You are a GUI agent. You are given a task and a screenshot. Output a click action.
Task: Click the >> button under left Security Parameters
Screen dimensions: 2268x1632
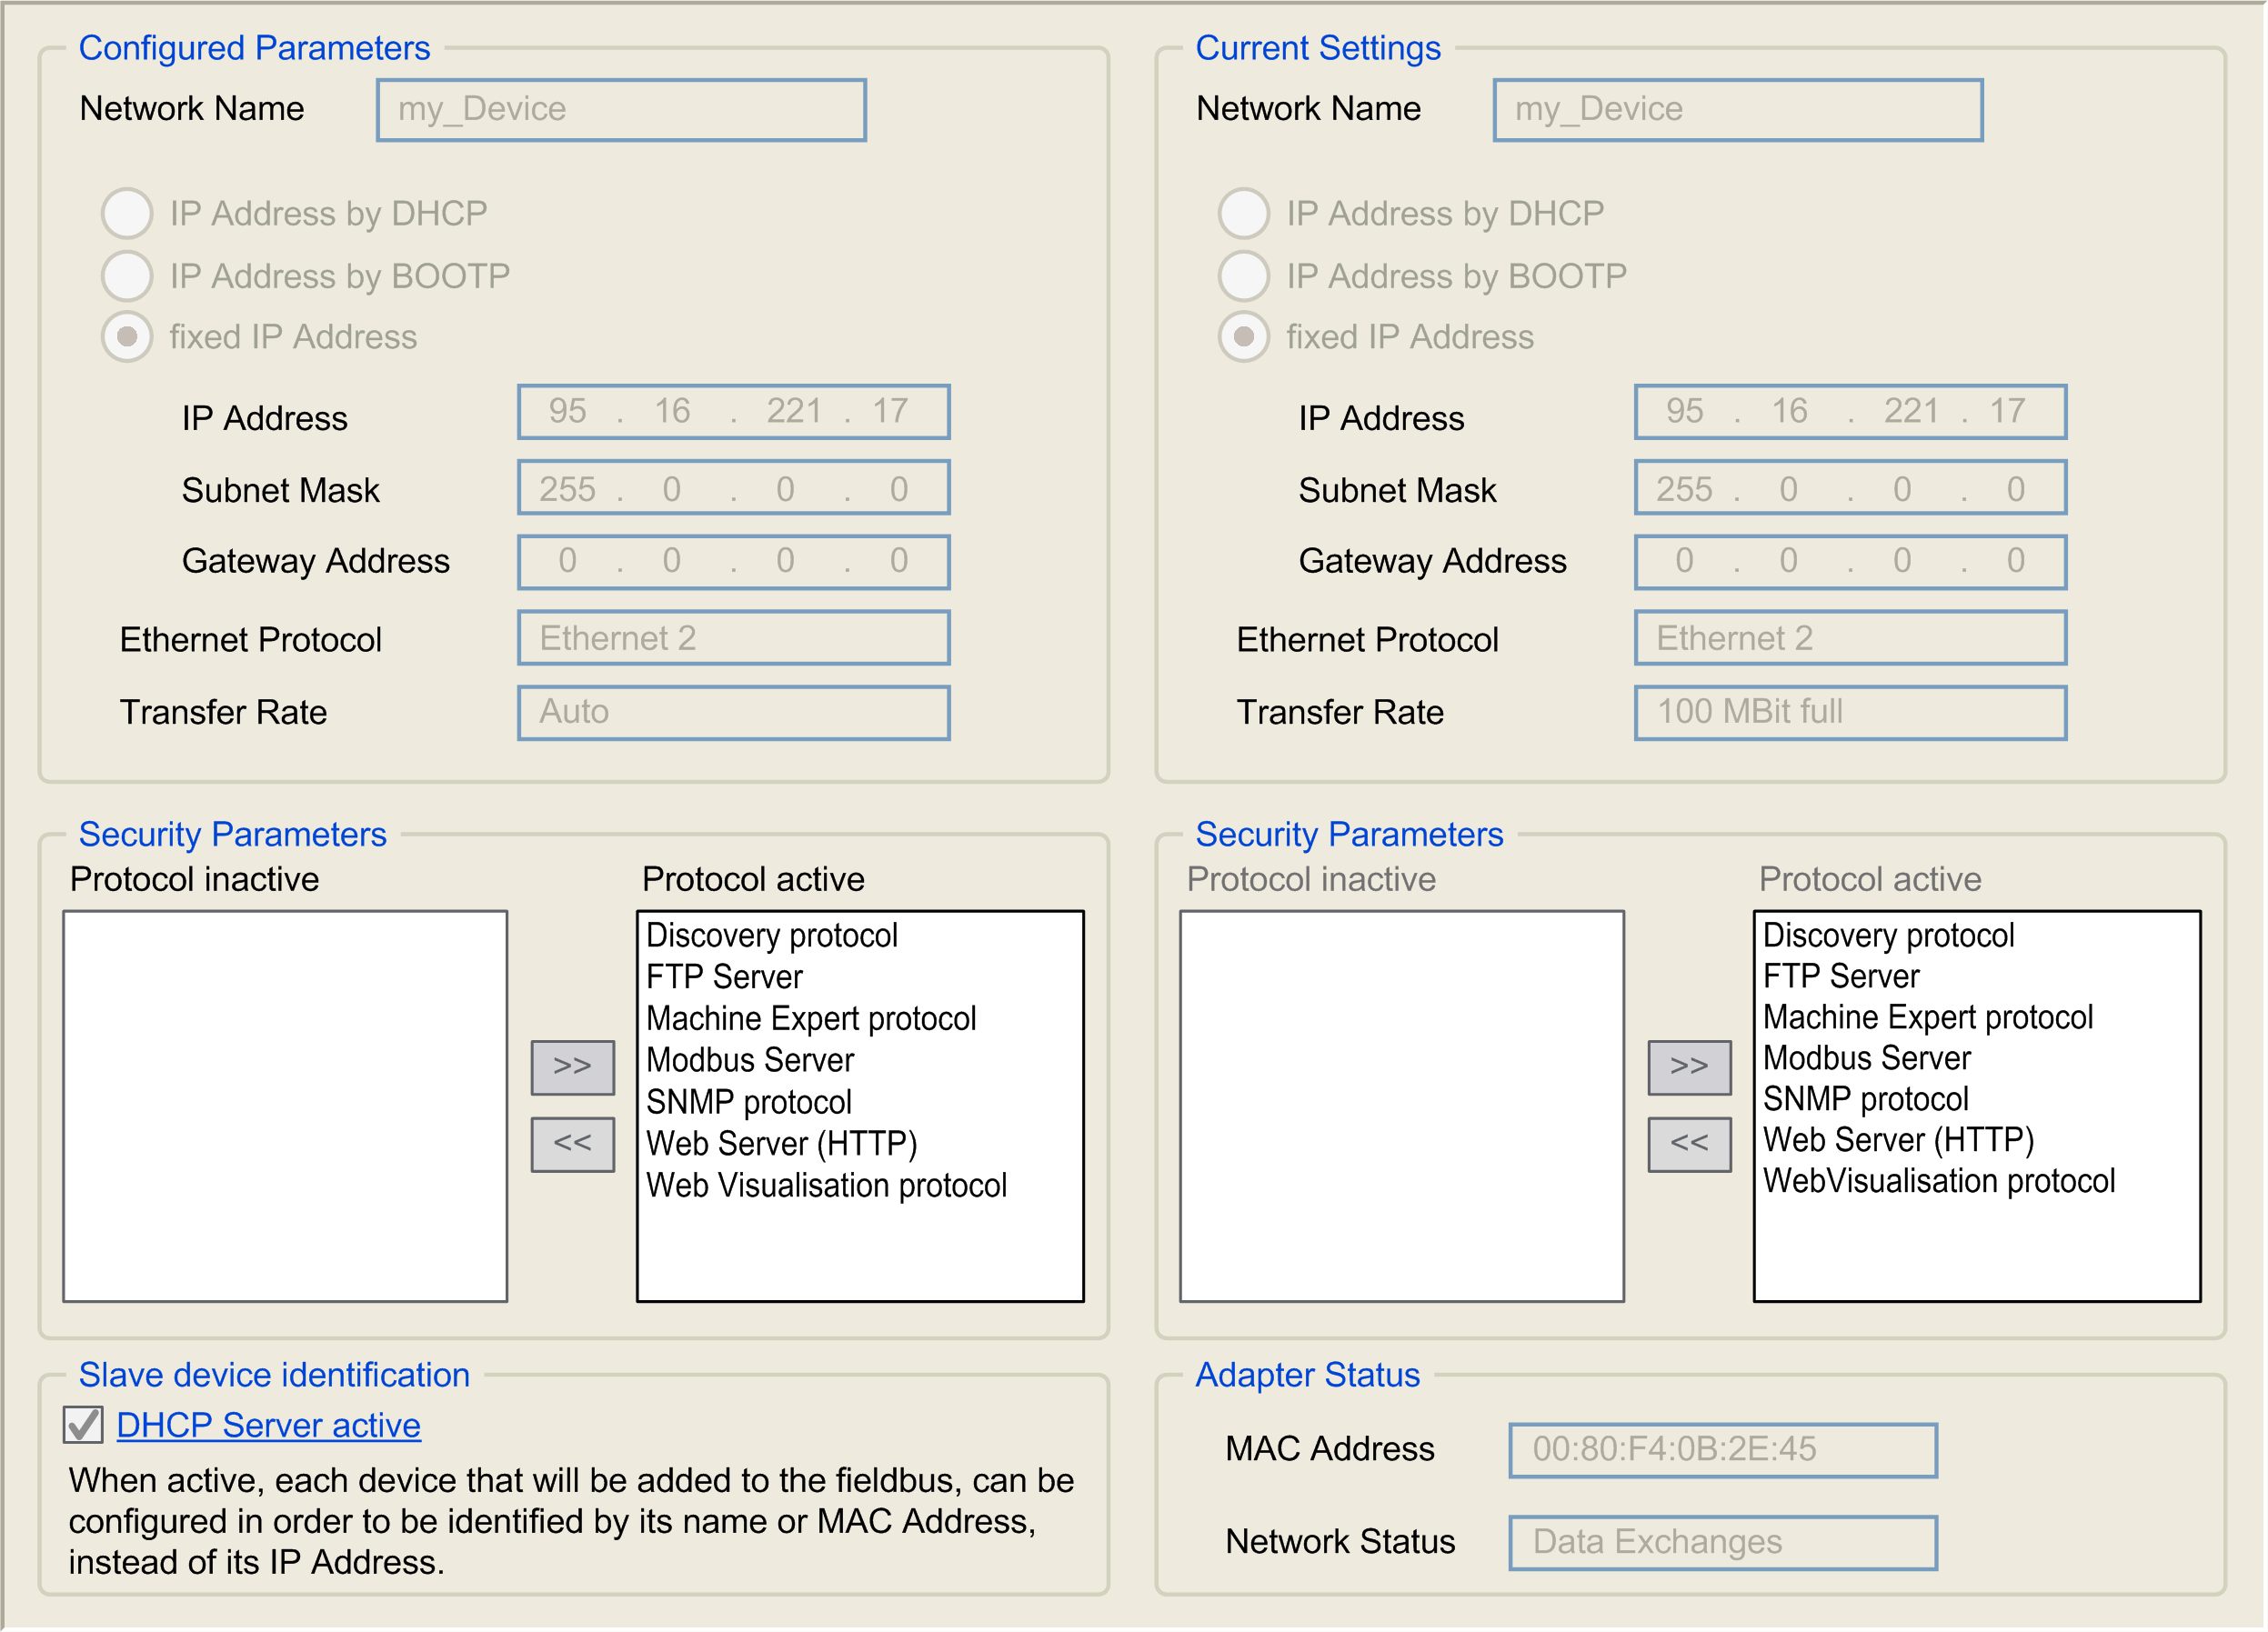(x=572, y=1067)
